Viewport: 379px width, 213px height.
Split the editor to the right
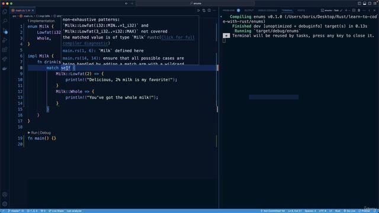209,11
